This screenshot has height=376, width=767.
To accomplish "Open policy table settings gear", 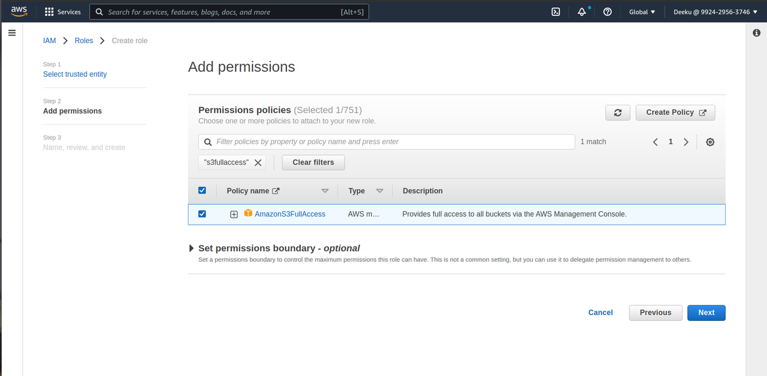I will coord(710,142).
